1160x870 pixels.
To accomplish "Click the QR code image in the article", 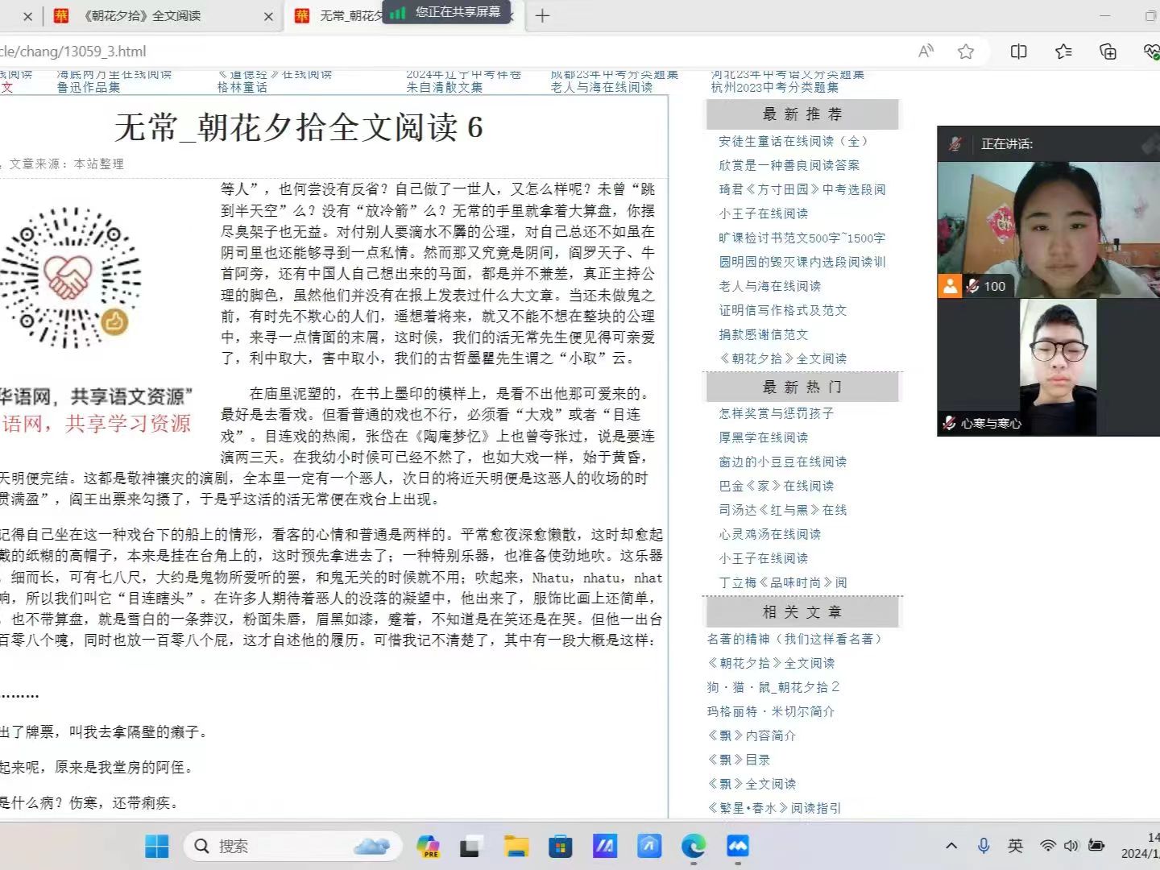I will (71, 278).
